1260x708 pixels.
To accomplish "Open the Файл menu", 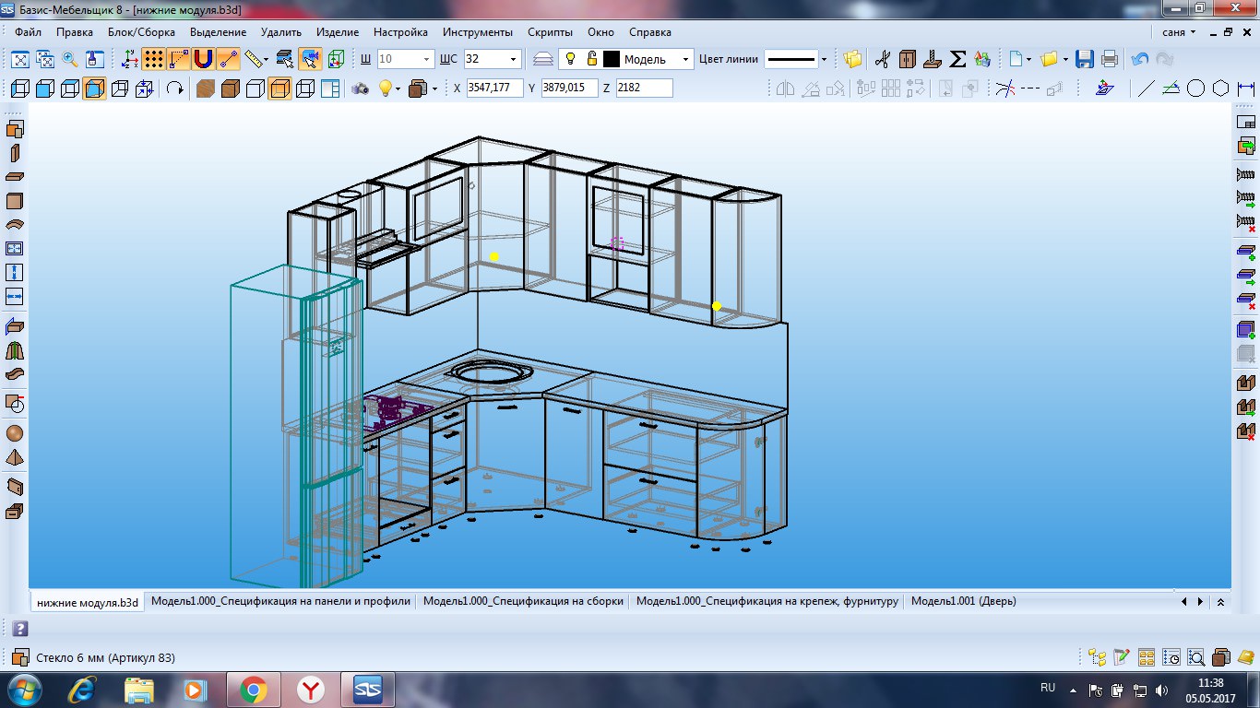I will click(28, 31).
